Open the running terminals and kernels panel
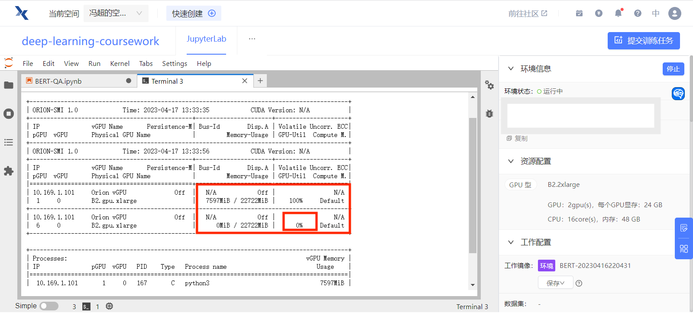 coord(9,114)
